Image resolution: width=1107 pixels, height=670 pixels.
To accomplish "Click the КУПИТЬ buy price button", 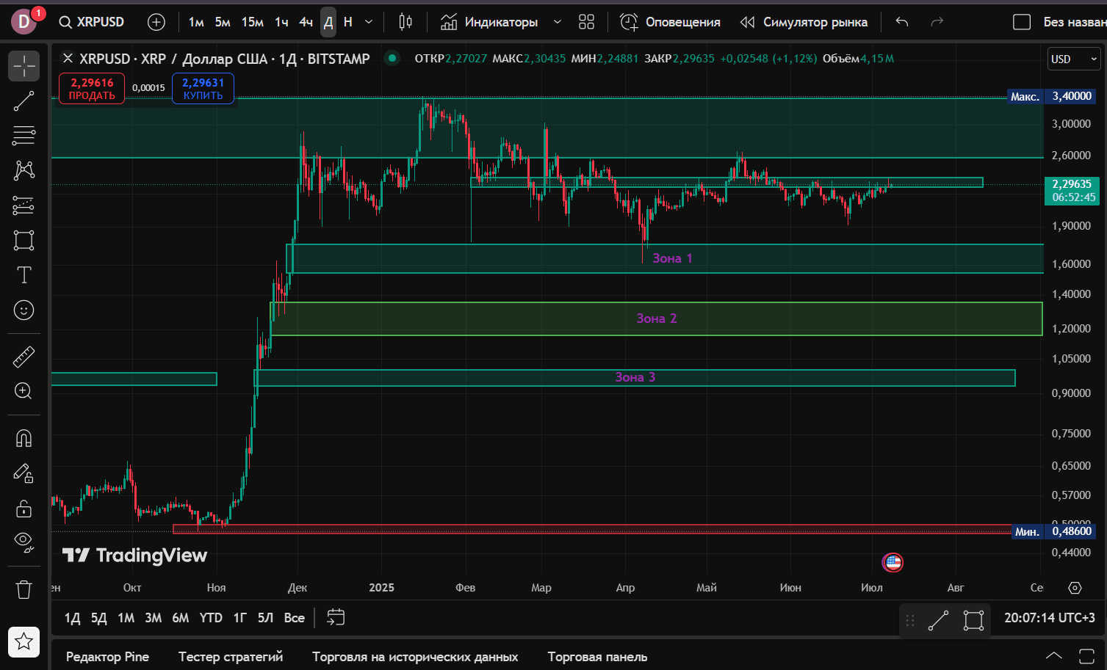I will click(203, 89).
